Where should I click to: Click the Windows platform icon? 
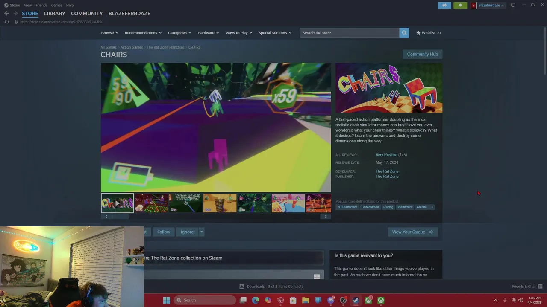click(x=317, y=277)
